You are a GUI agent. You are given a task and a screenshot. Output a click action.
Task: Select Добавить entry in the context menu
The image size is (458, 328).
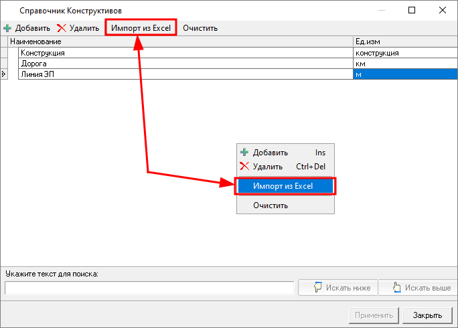[x=270, y=153]
